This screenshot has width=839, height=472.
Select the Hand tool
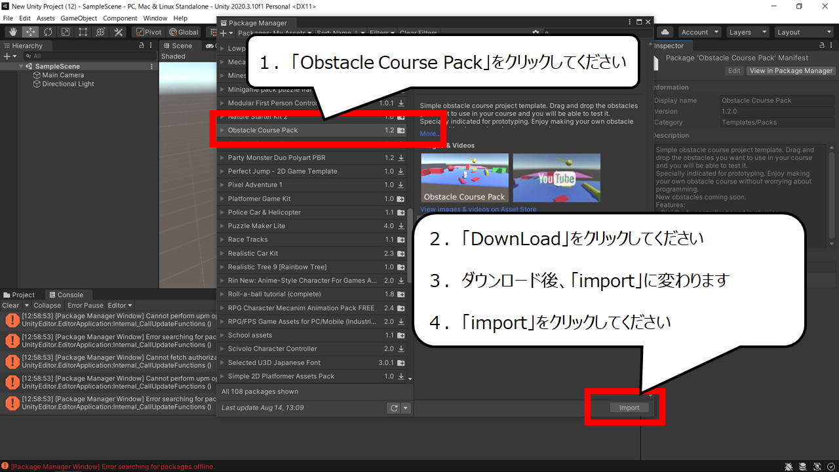[x=13, y=32]
